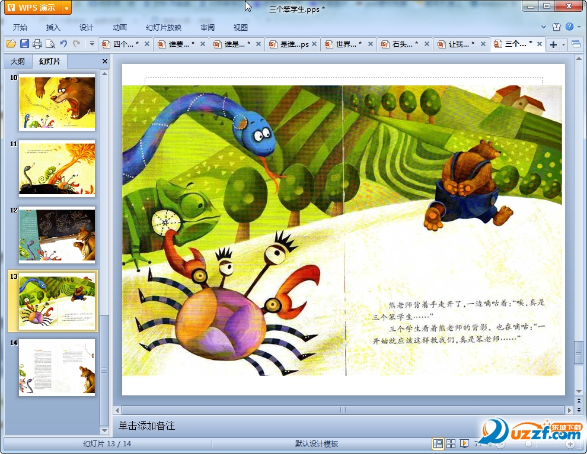
Task: Open the Help question mark icon
Action: 569,27
